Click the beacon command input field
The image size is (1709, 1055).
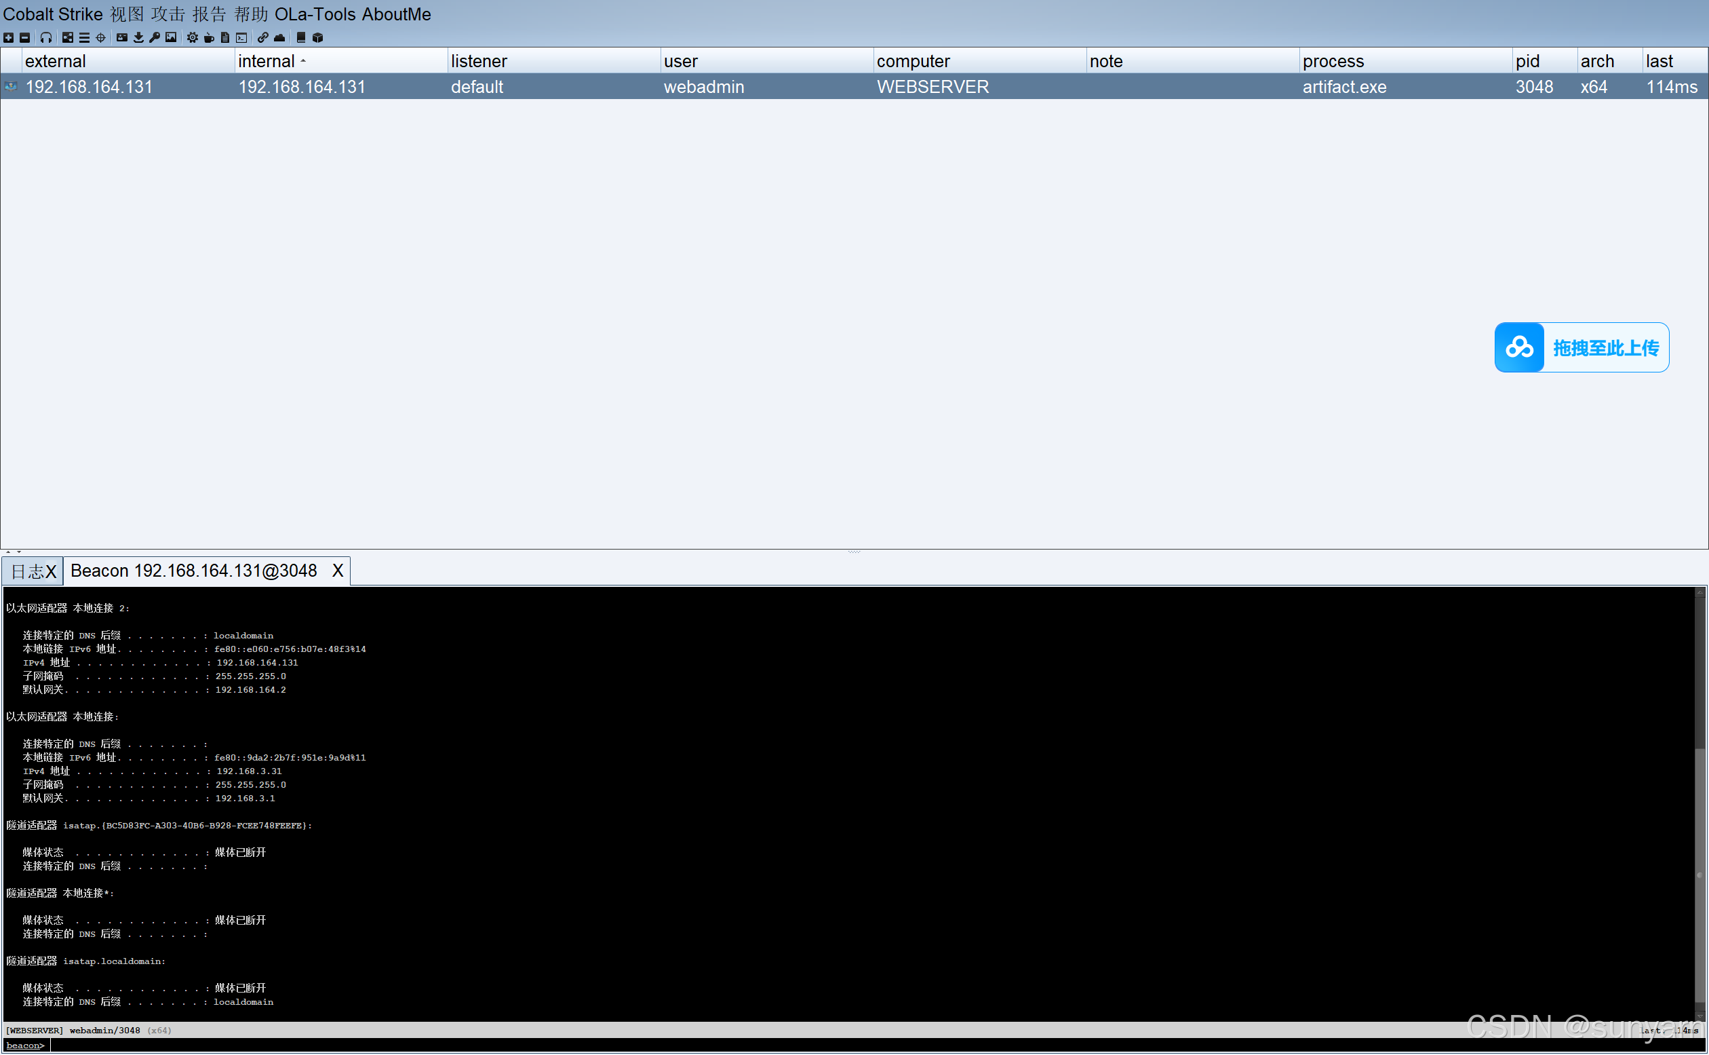(837, 1046)
